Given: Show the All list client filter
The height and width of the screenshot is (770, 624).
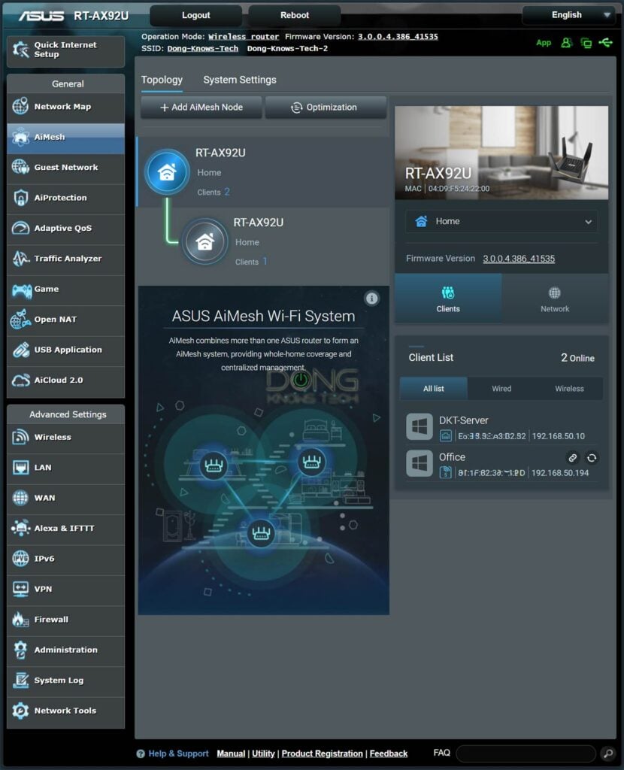Looking at the screenshot, I should pyautogui.click(x=434, y=389).
